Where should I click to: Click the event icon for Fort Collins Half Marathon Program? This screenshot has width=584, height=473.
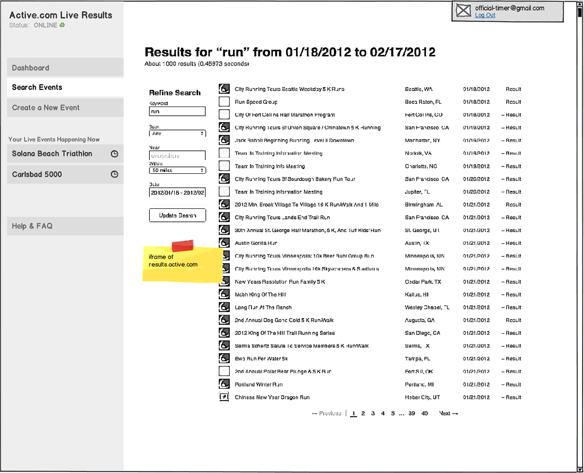224,115
